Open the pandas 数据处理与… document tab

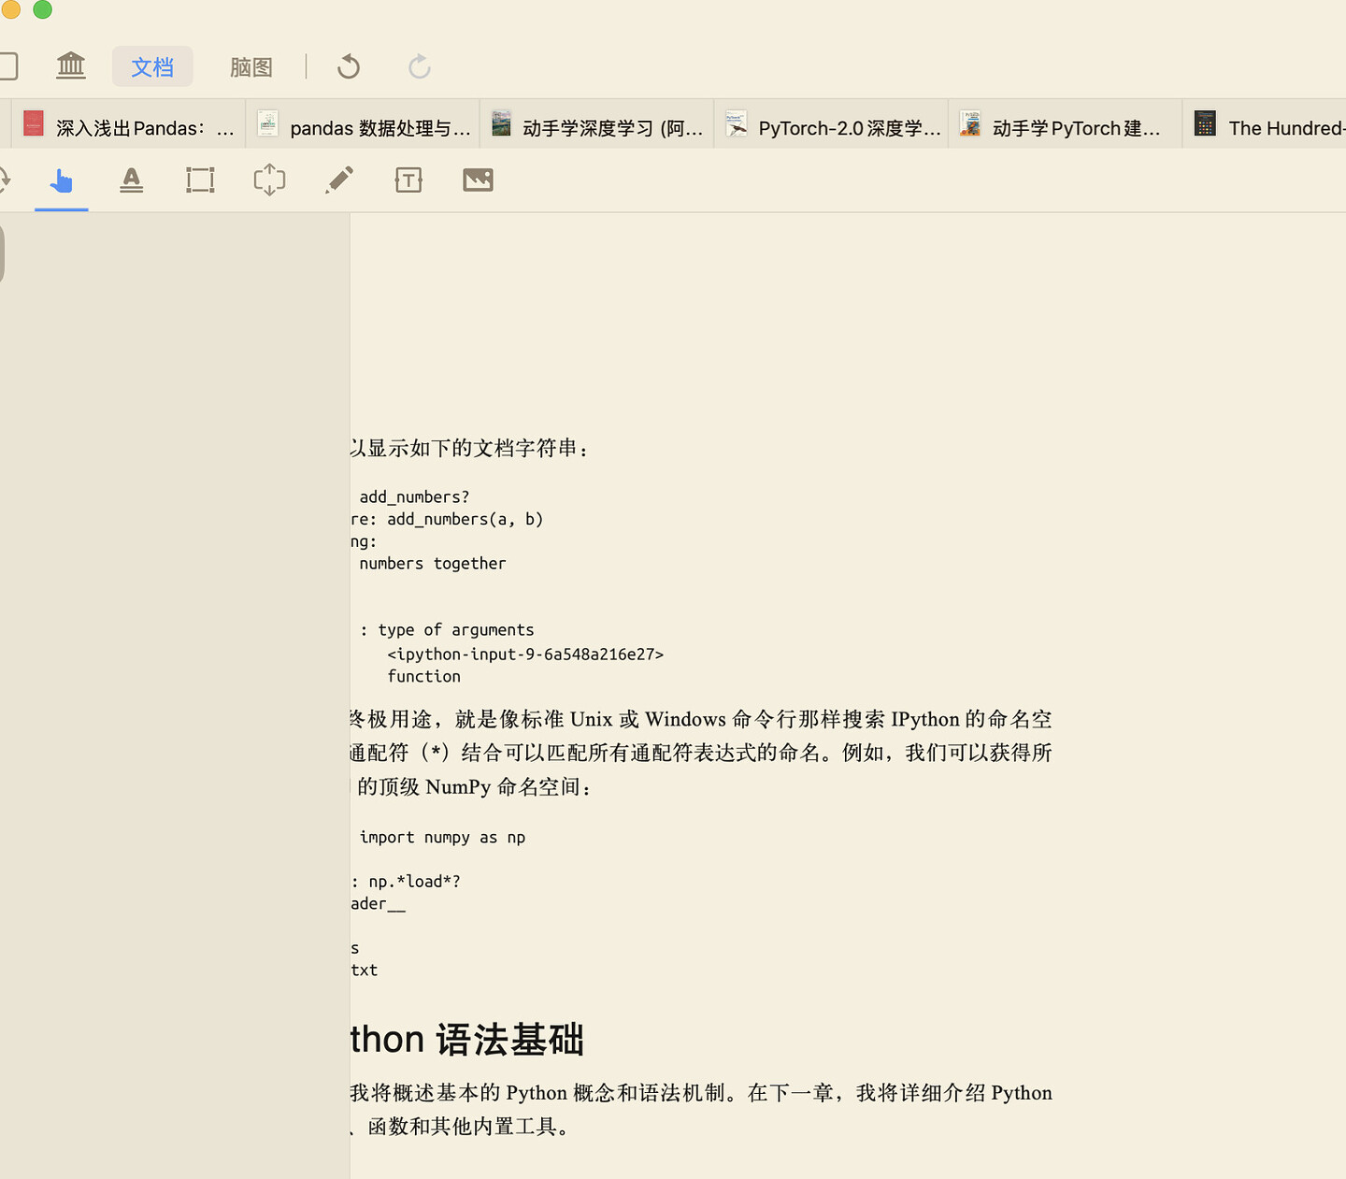tap(364, 124)
